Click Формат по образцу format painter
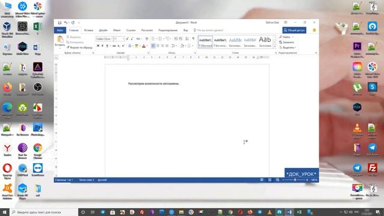Viewport: 384px width, 216px height. pos(80,47)
